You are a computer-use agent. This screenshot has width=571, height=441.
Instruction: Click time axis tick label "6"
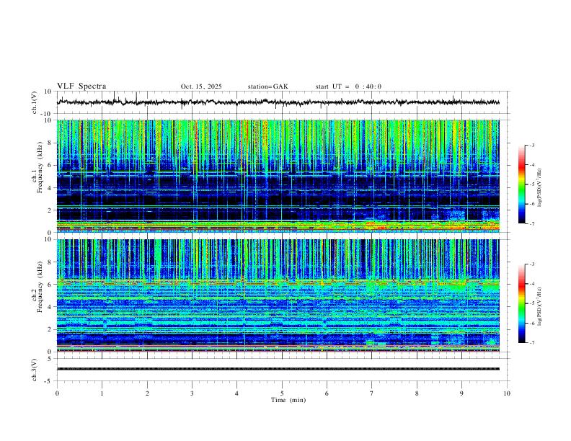tap(327, 393)
